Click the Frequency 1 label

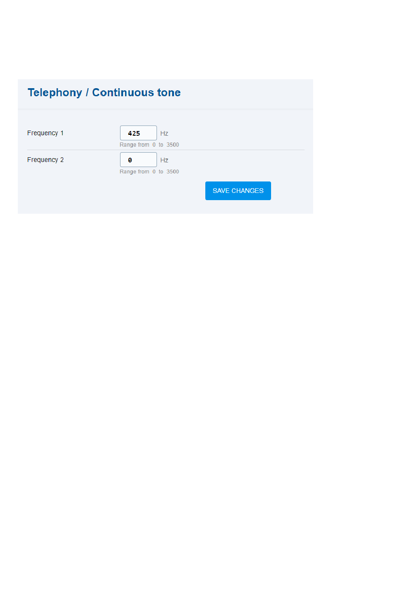tap(45, 133)
